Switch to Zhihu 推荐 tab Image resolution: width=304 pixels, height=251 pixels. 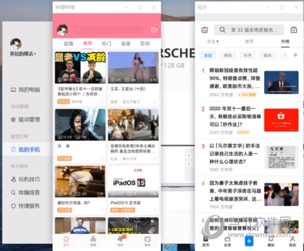pyautogui.click(x=249, y=42)
